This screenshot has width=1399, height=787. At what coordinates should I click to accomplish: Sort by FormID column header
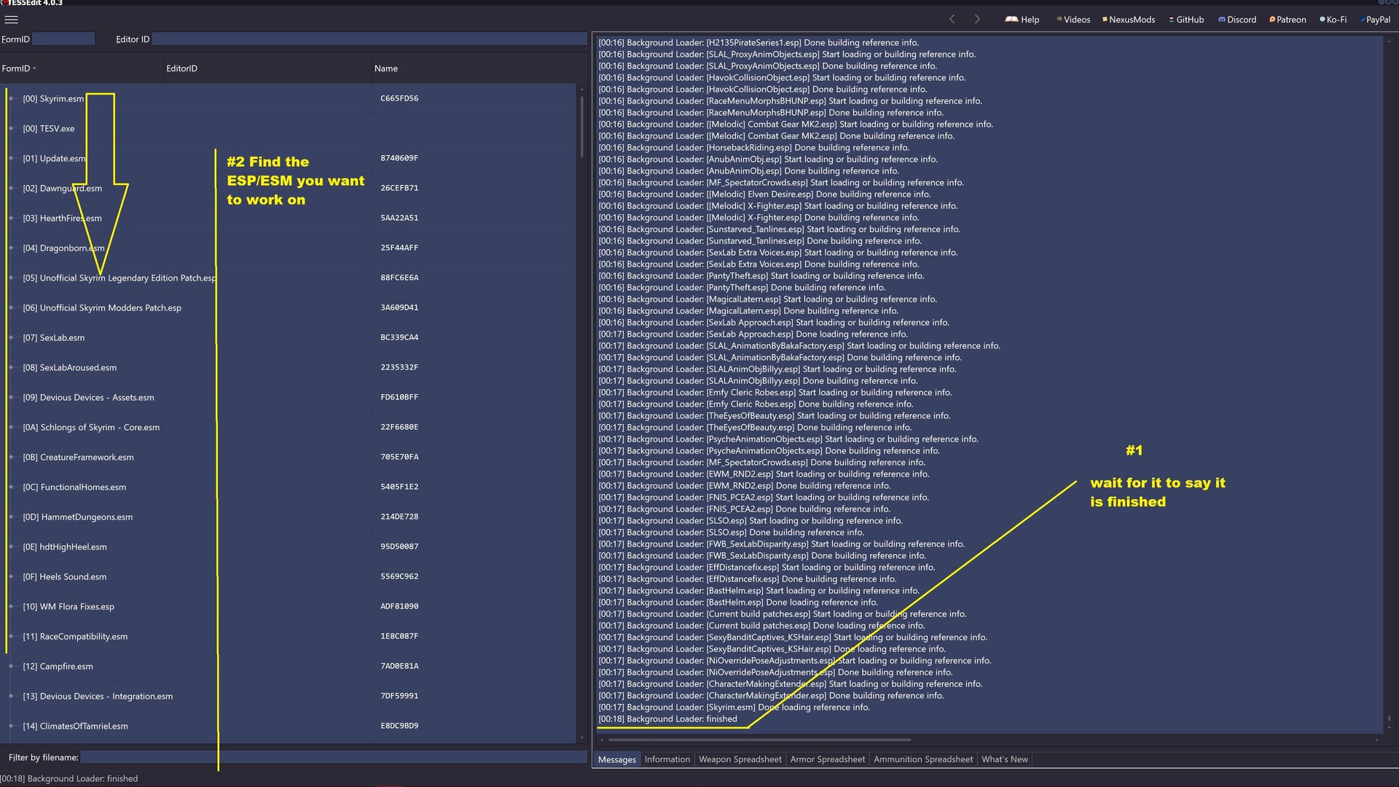(82, 68)
